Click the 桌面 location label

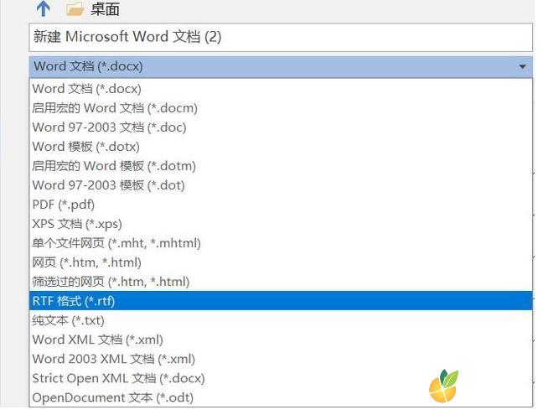105,9
